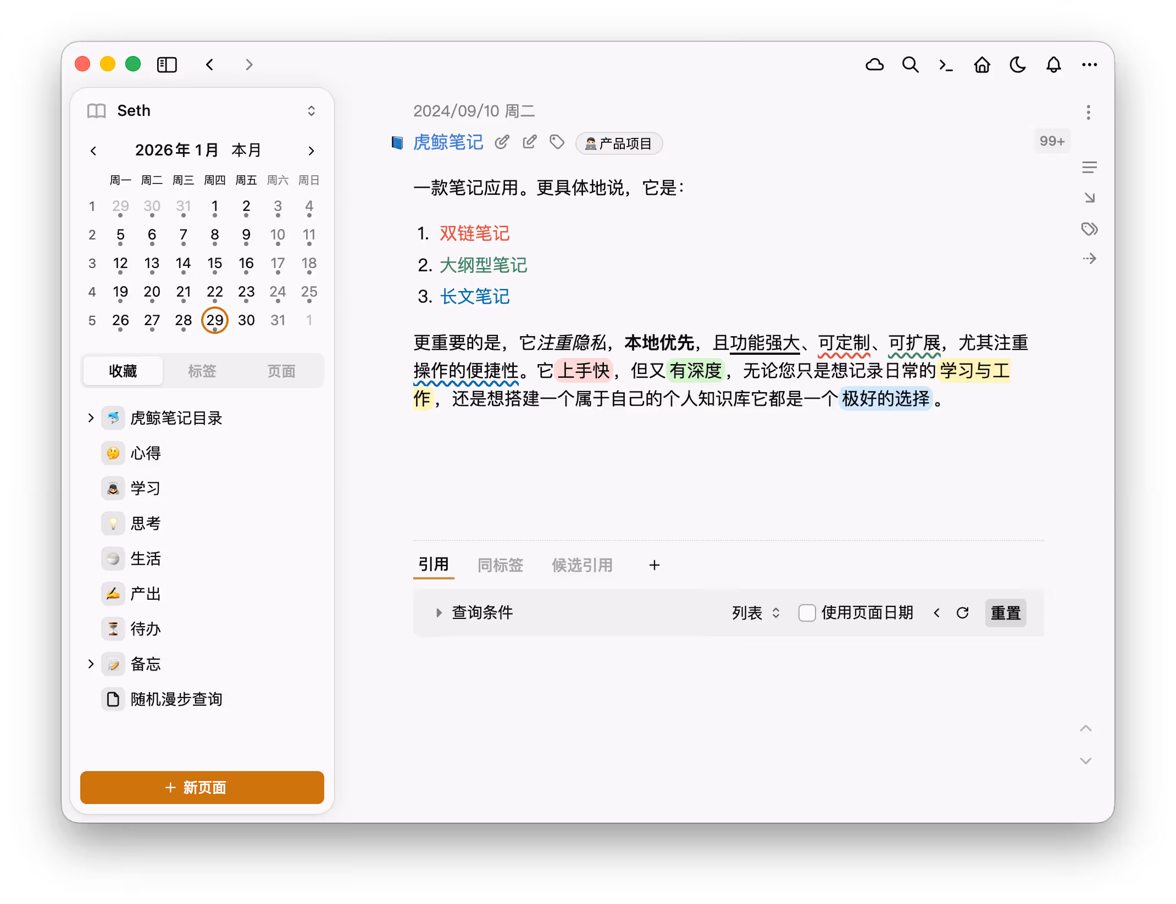Add a new query tab with plus
Image resolution: width=1176 pixels, height=904 pixels.
click(x=654, y=565)
